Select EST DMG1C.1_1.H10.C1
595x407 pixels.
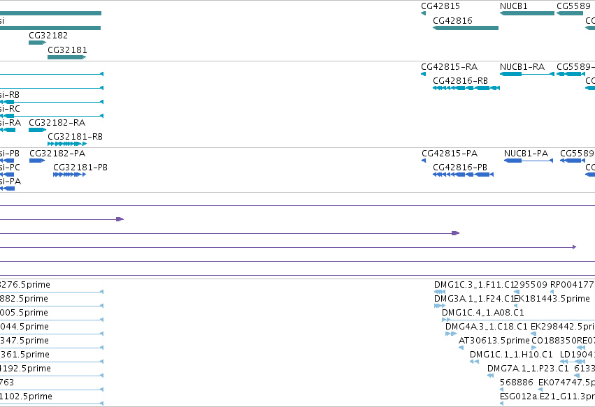[511, 355]
